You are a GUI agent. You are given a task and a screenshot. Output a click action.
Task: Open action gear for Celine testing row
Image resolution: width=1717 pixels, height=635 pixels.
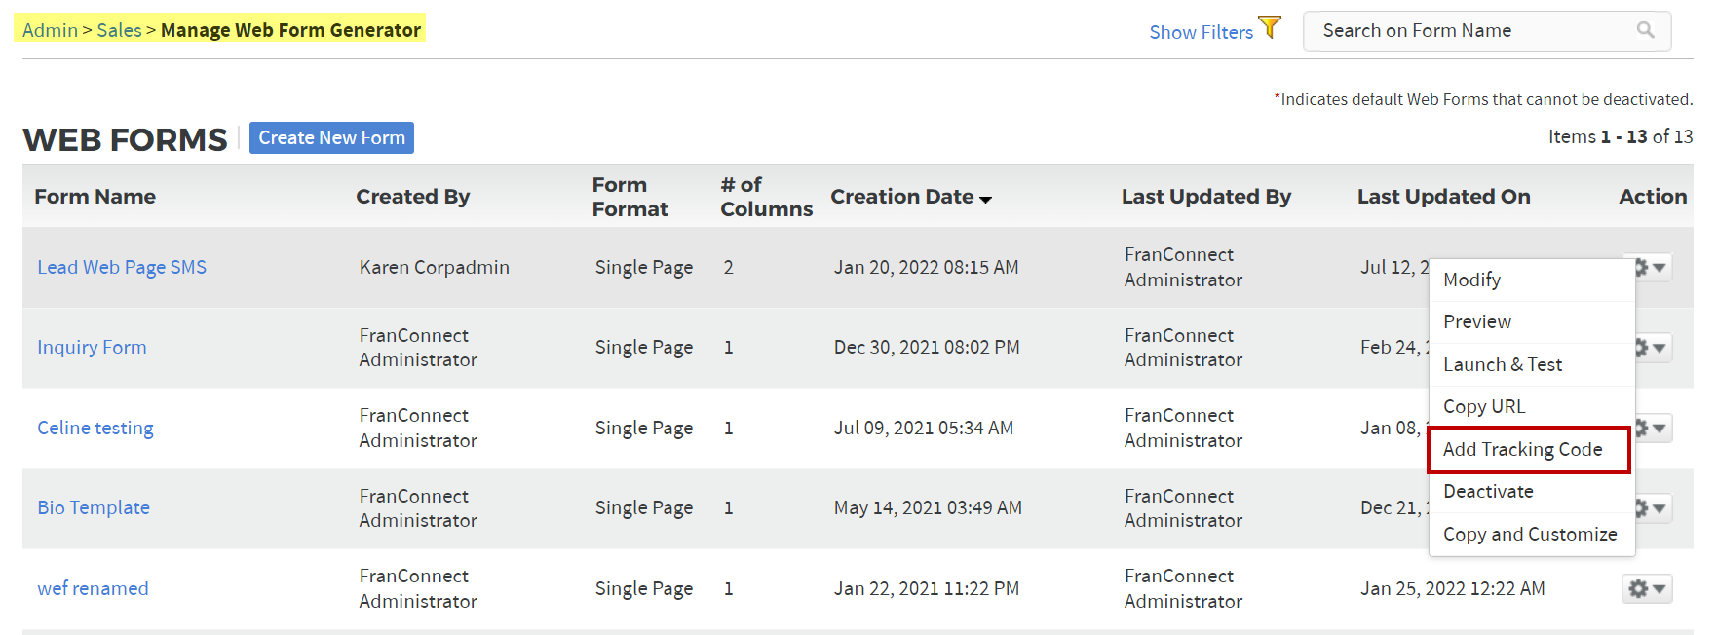click(x=1654, y=428)
